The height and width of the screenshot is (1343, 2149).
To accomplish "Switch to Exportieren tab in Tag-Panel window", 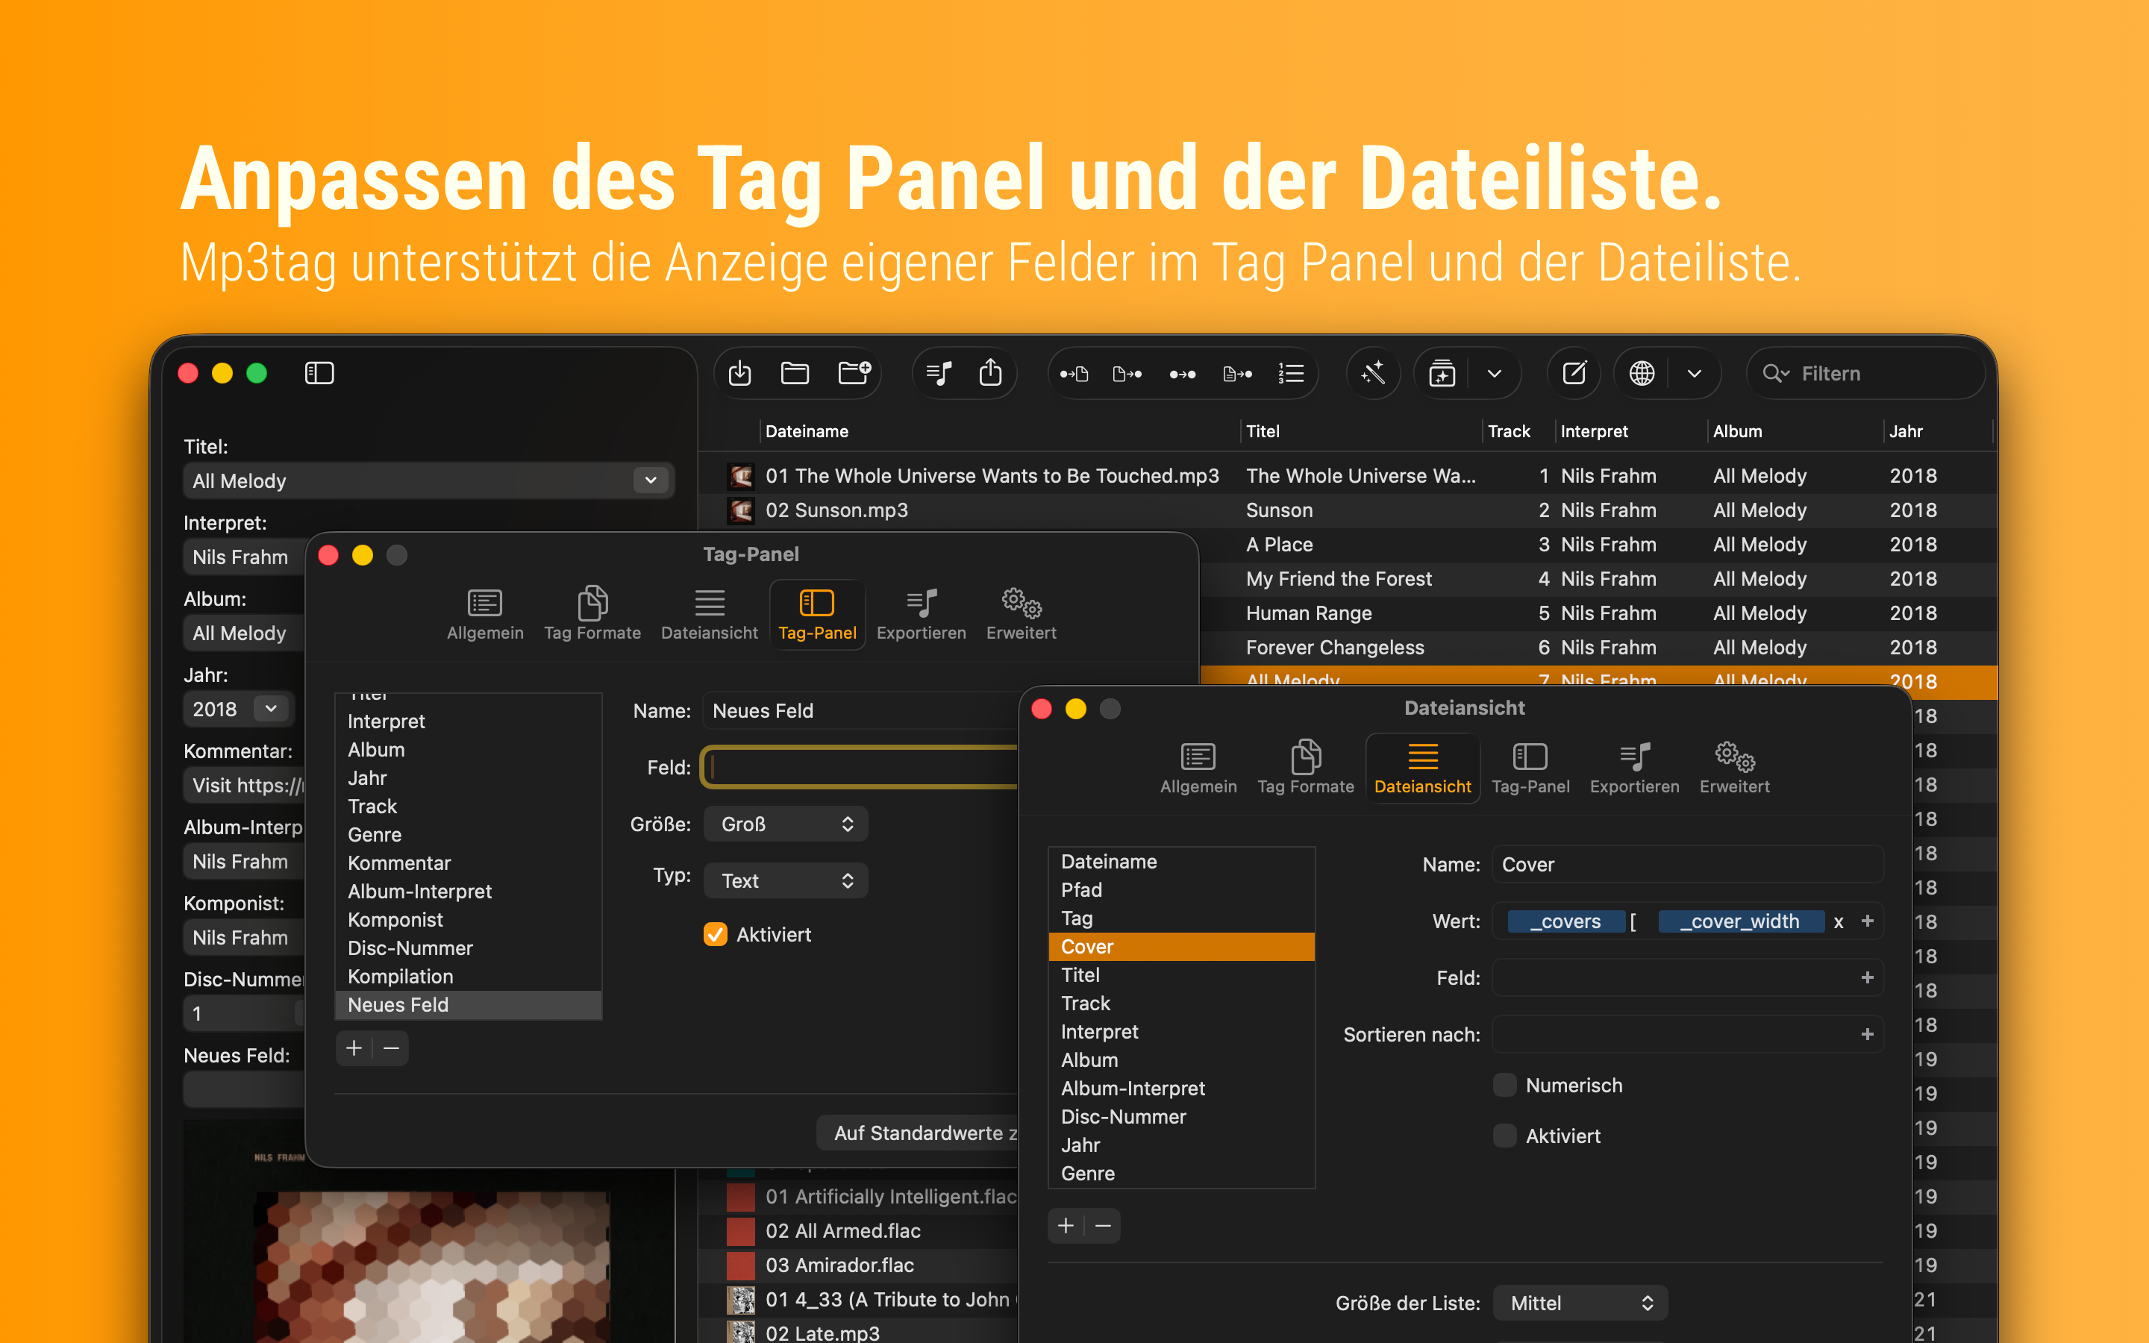I will [x=921, y=614].
